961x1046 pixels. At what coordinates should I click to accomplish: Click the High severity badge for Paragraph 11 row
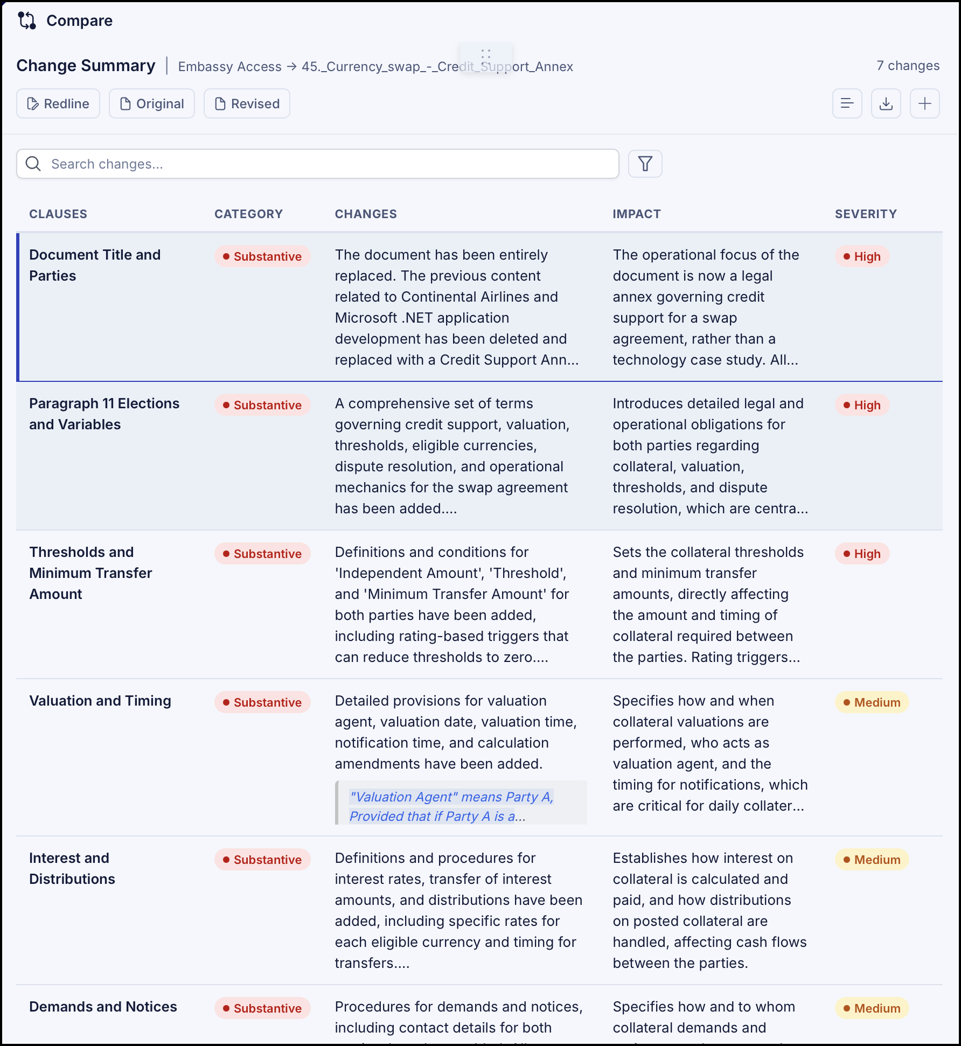point(862,405)
